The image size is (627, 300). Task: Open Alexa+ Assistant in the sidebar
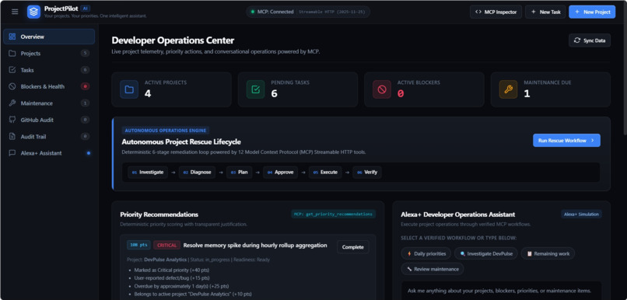[x=49, y=153]
